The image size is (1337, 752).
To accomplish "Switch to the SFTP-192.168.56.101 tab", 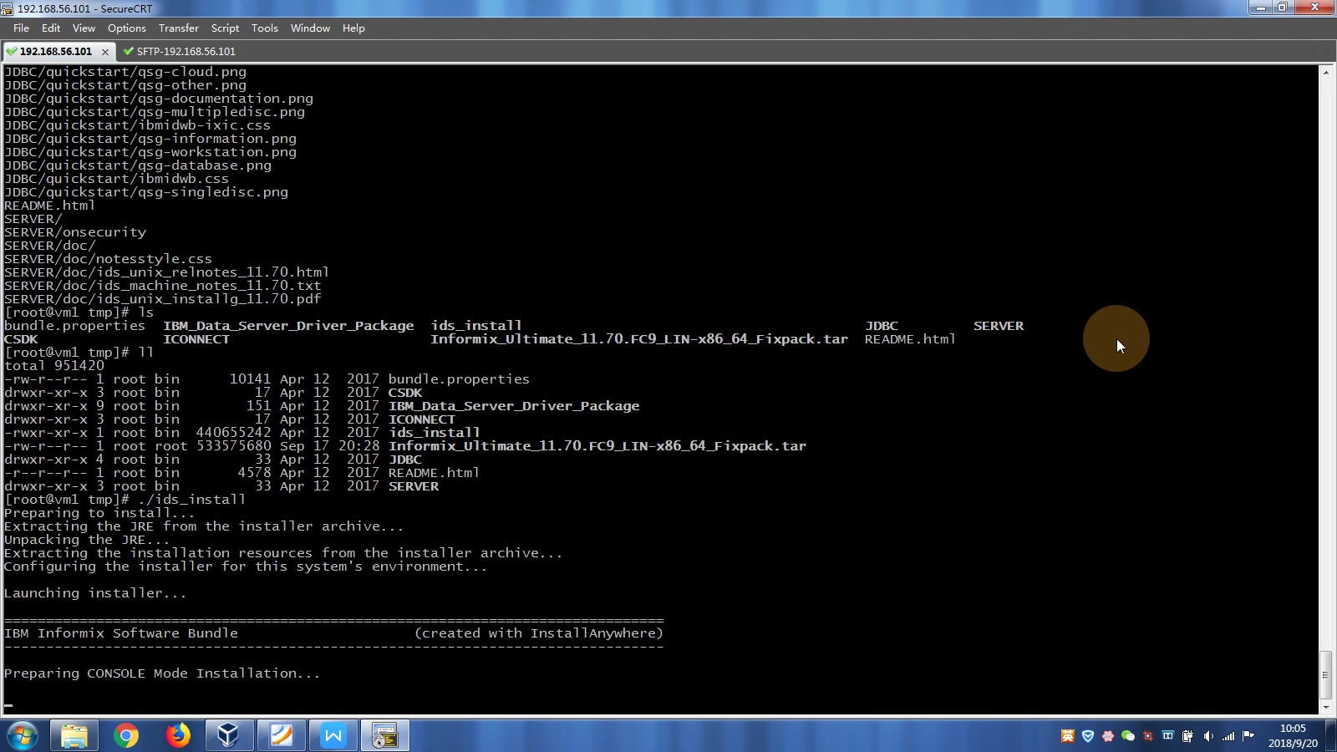I will [x=186, y=51].
